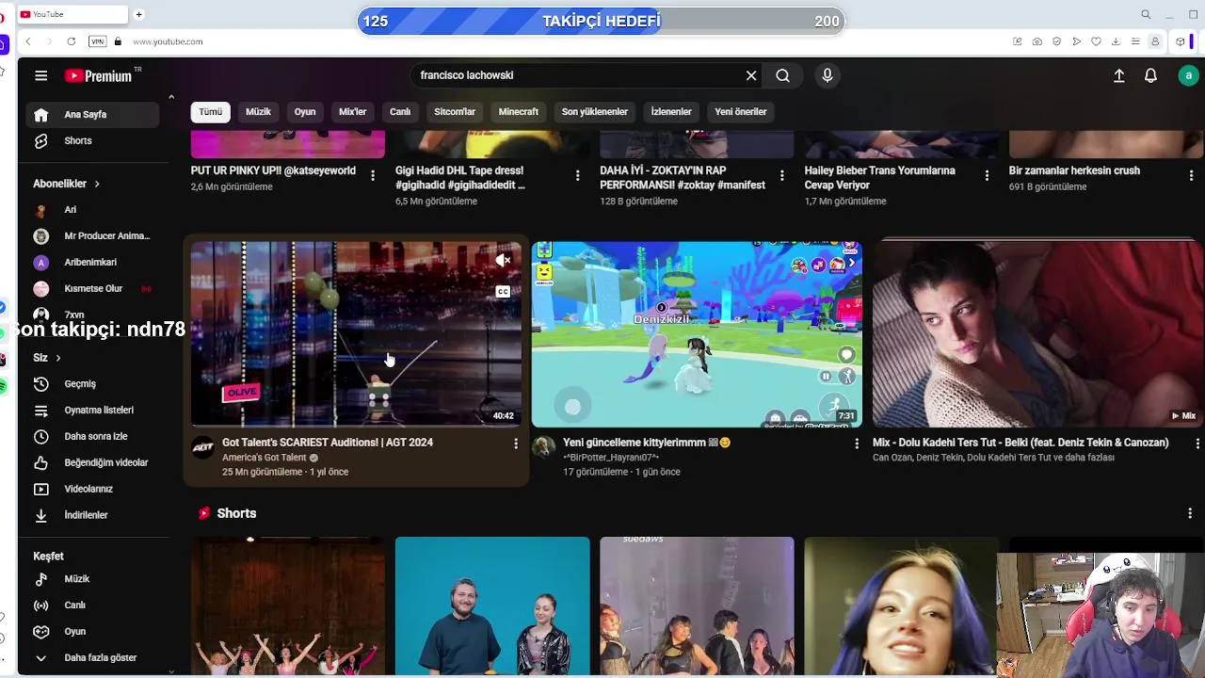The height and width of the screenshot is (678, 1205).
Task: Play the Mix - Dolu Kadehi Ters Tut thumbnail
Action: (x=1037, y=334)
